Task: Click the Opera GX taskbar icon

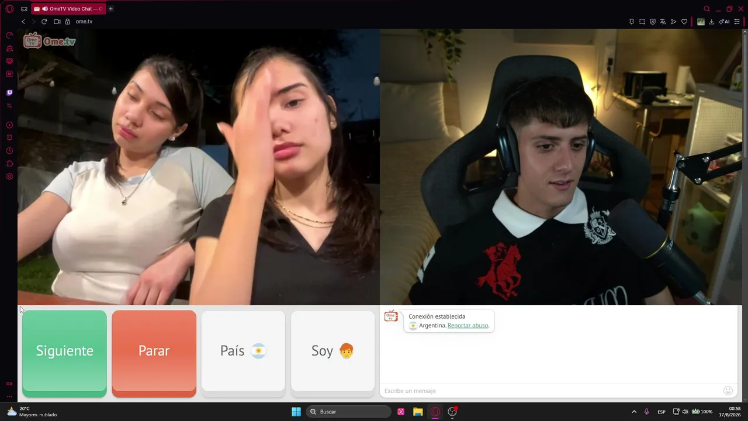Action: [x=435, y=412]
